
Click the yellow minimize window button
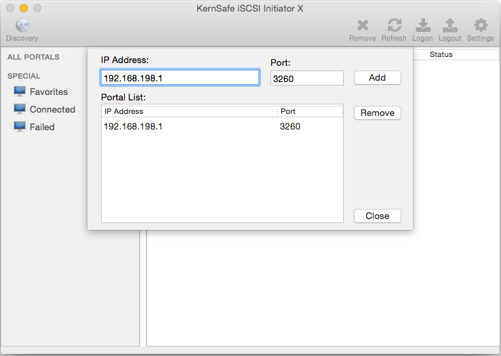pos(24,8)
